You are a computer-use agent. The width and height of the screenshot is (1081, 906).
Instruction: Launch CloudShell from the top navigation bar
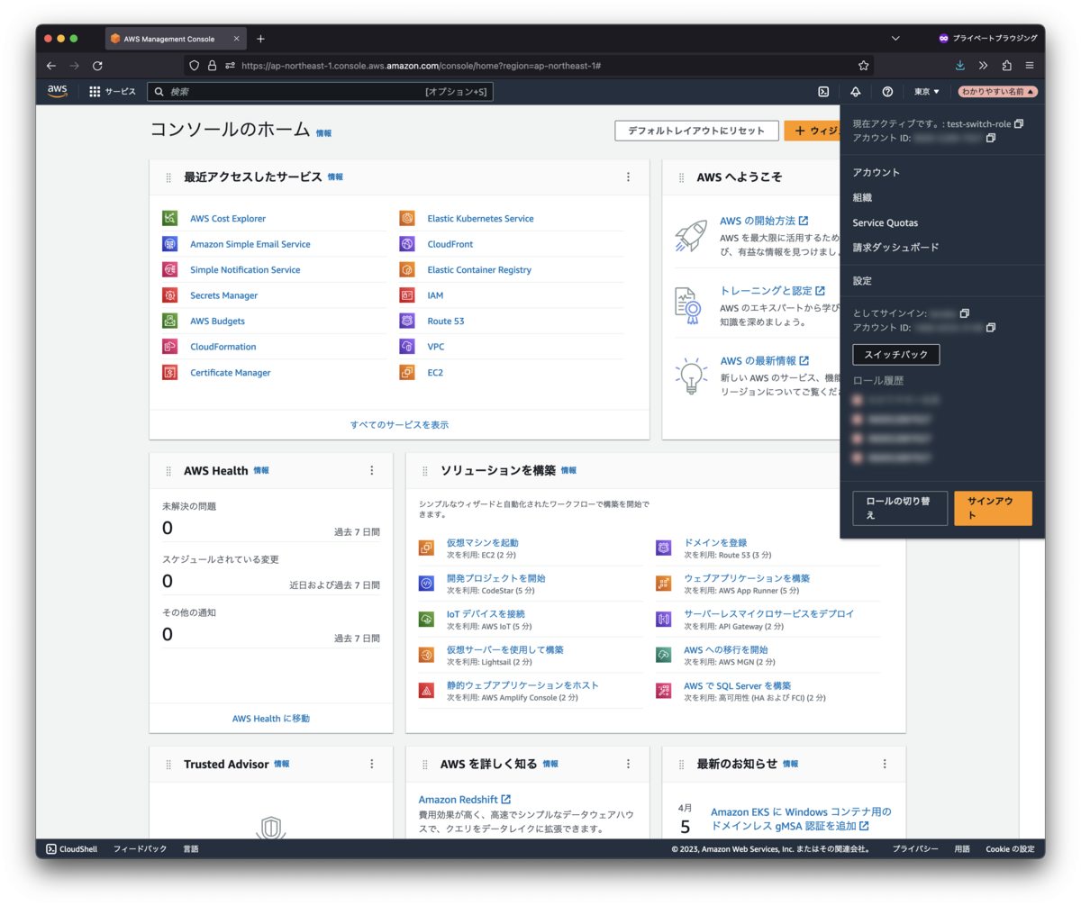(x=823, y=91)
